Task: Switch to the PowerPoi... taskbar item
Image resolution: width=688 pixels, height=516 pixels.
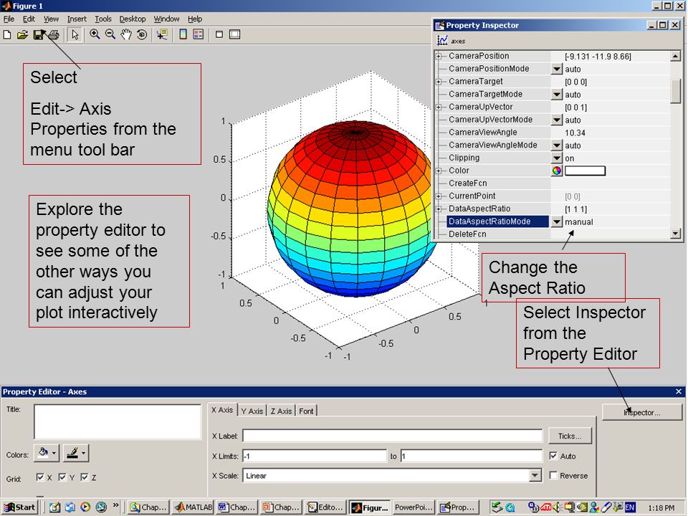Action: point(414,507)
